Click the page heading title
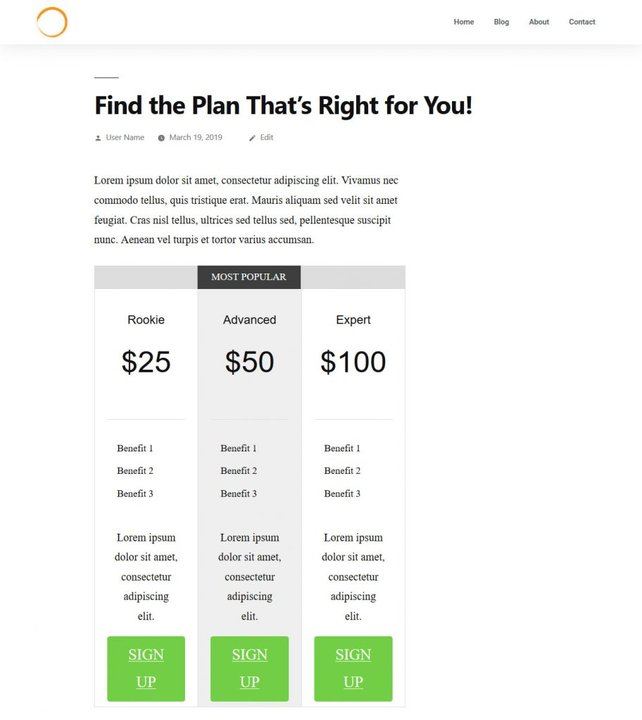The height and width of the screenshot is (720, 642). [283, 105]
